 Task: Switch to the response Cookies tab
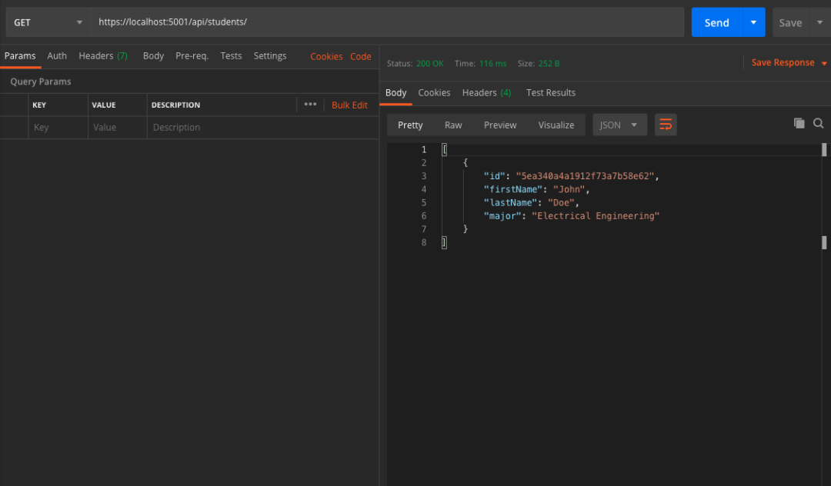point(434,92)
